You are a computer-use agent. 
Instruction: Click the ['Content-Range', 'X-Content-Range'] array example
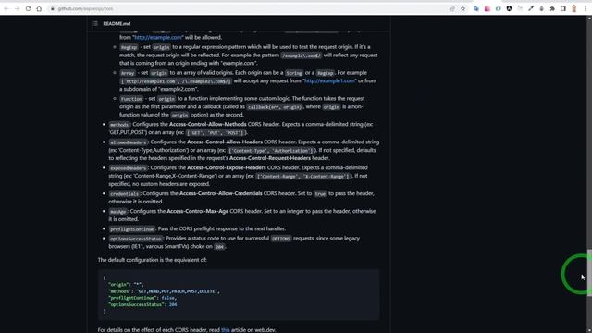pos(303,177)
